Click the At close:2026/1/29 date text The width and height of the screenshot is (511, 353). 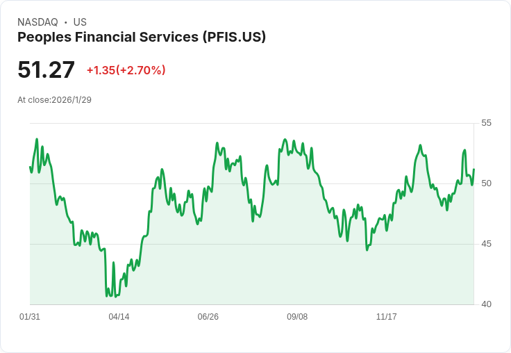(x=54, y=100)
